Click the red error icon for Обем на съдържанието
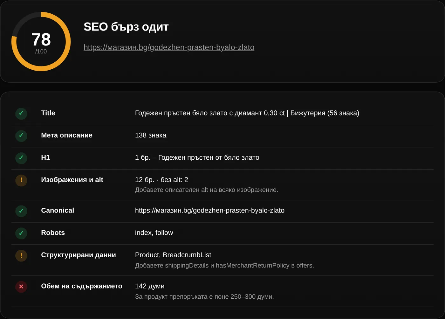 21,287
